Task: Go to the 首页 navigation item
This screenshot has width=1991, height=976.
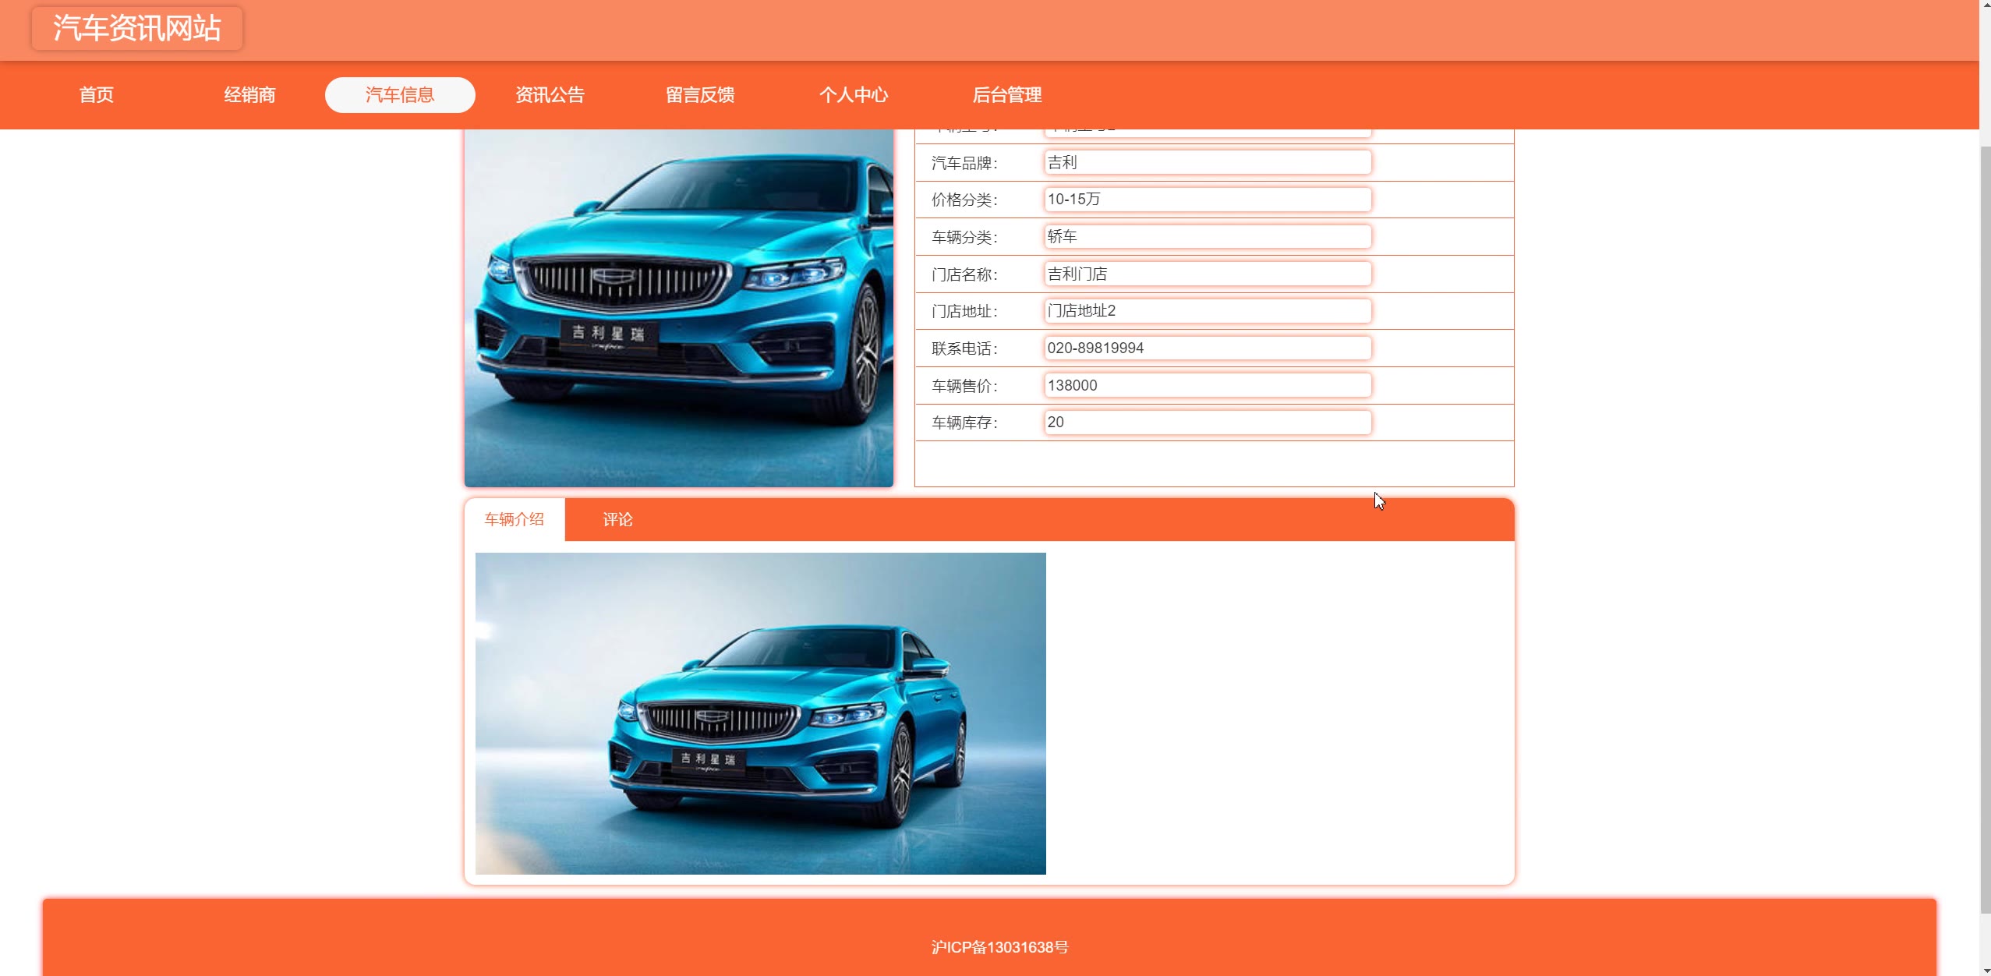Action: (97, 95)
